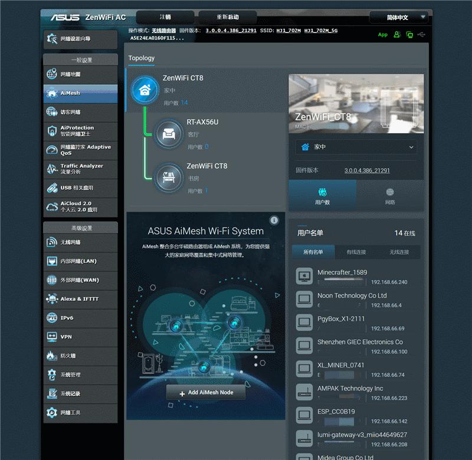Switch to the 有线连接 client filter tab
Viewport: 472px width, 460px height.
[x=356, y=252]
